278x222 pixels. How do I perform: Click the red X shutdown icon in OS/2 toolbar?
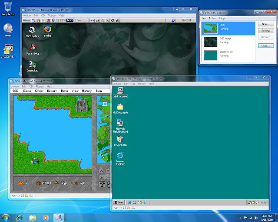coord(48,20)
